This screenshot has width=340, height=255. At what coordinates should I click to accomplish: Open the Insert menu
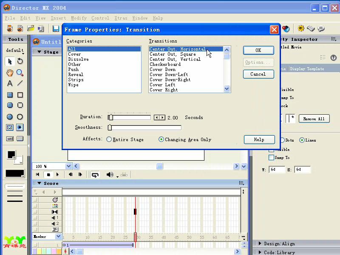[x=58, y=18]
